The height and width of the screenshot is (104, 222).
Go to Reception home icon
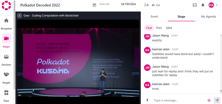(6, 21)
